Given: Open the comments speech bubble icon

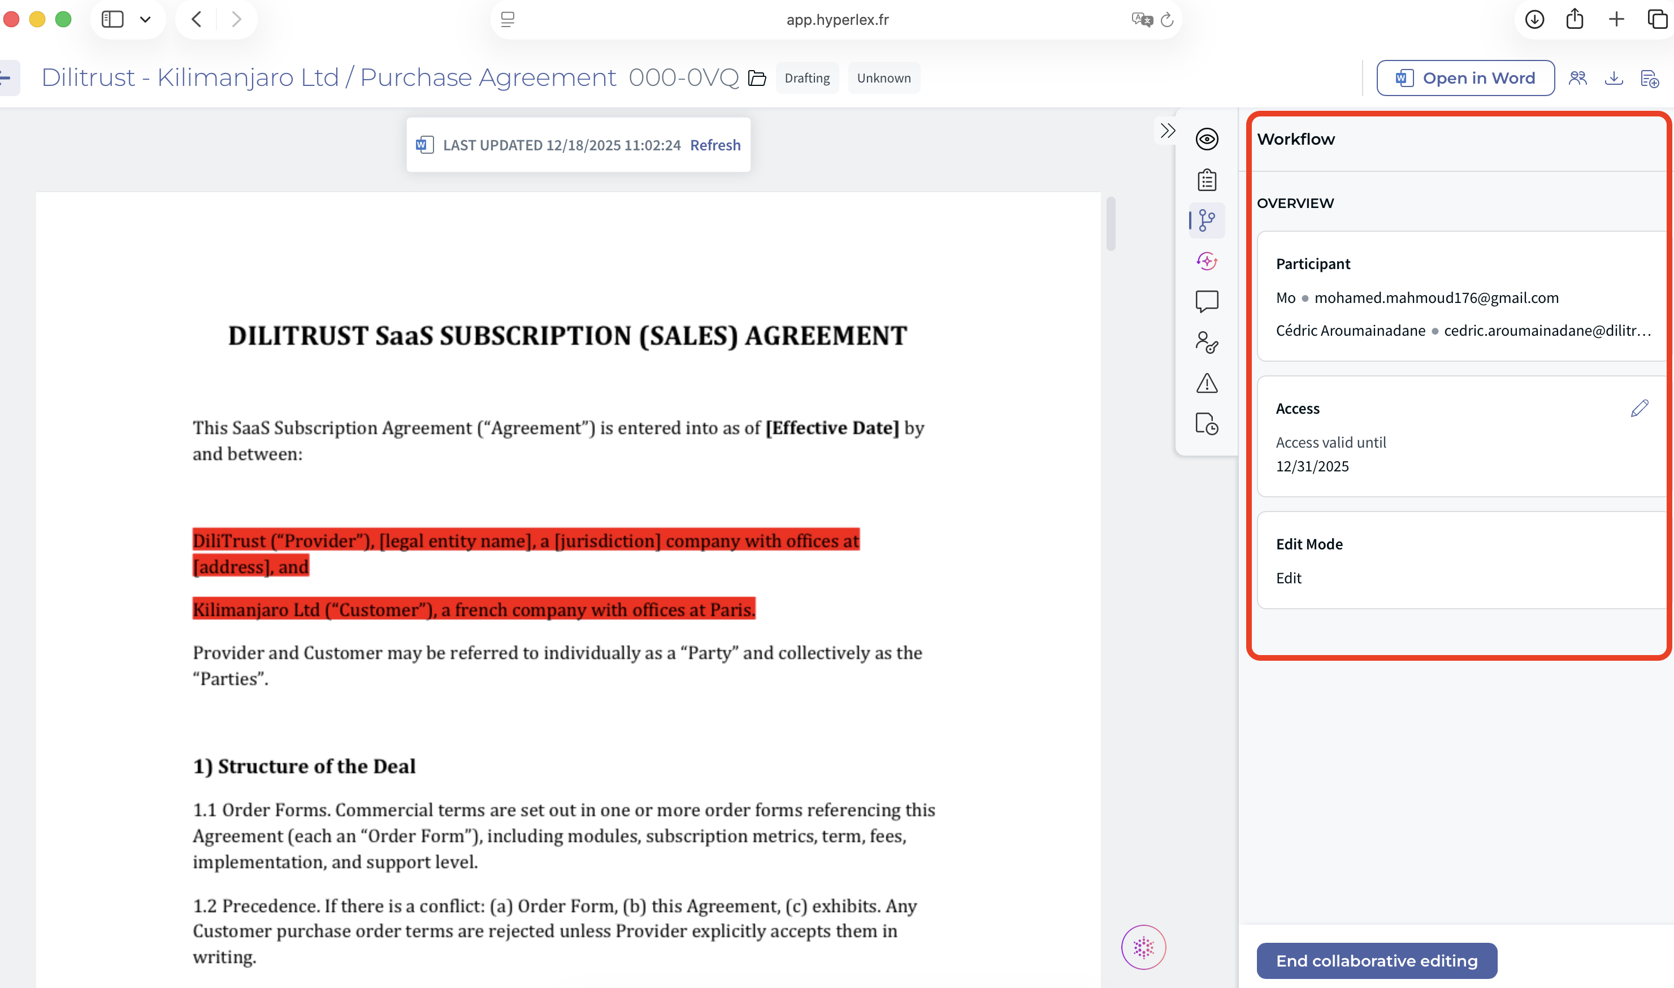Looking at the screenshot, I should pyautogui.click(x=1206, y=302).
